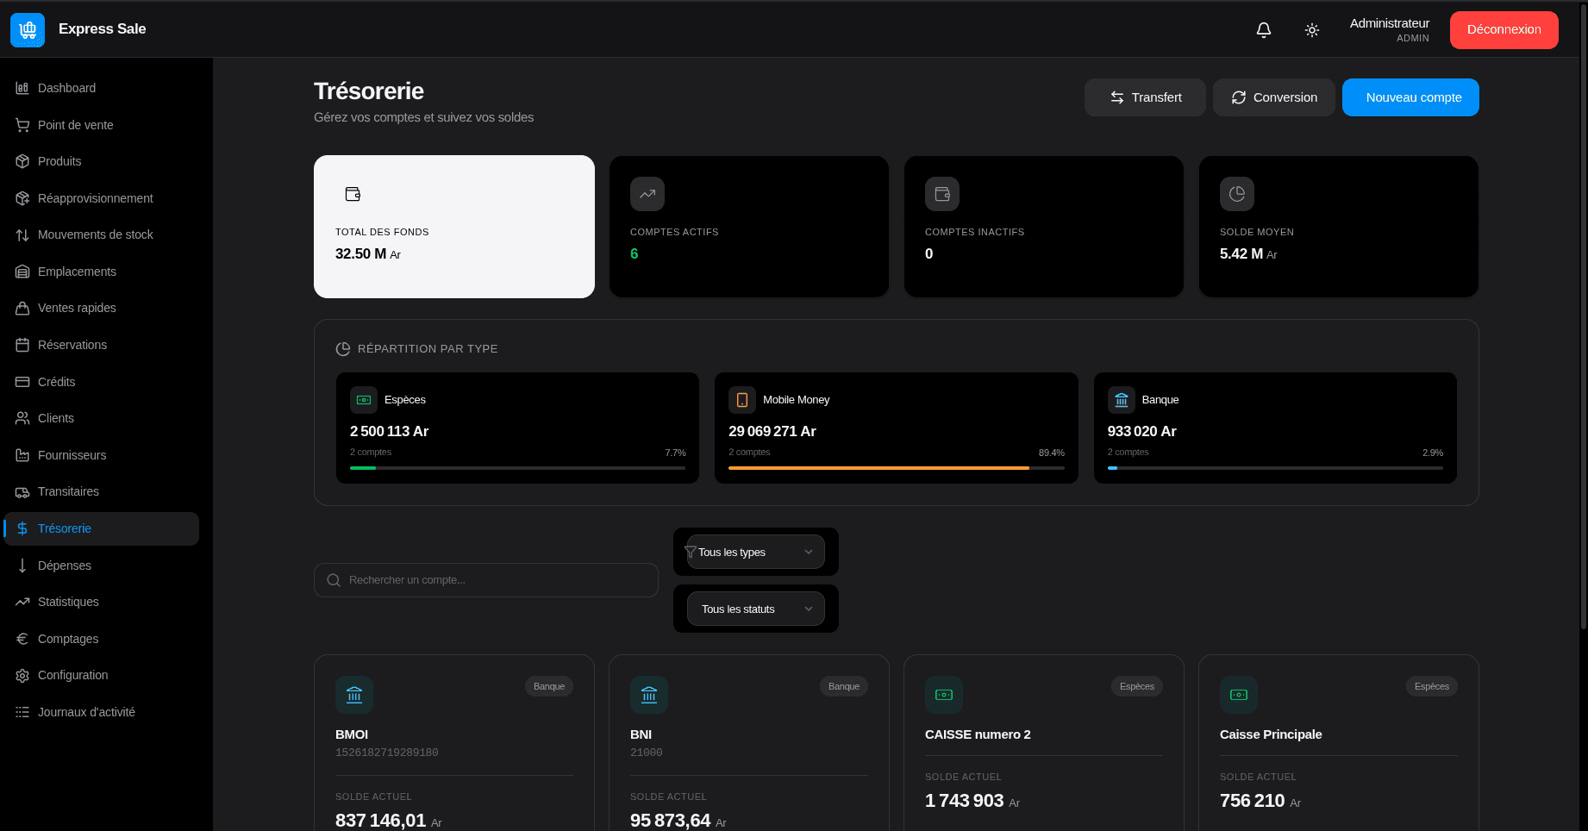Click account number 1526182719289180
Screen dimensions: 1588x831
click(386, 753)
